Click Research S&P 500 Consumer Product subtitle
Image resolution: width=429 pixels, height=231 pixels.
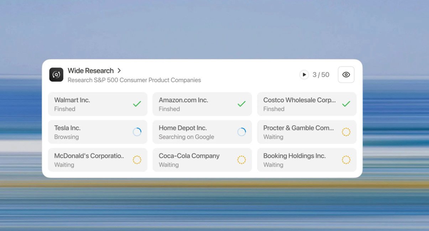134,80
